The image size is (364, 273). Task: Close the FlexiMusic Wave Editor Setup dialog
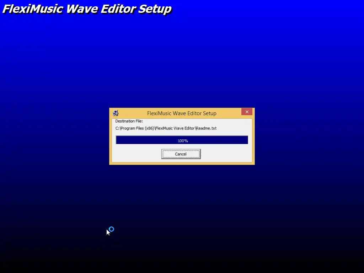[247, 112]
